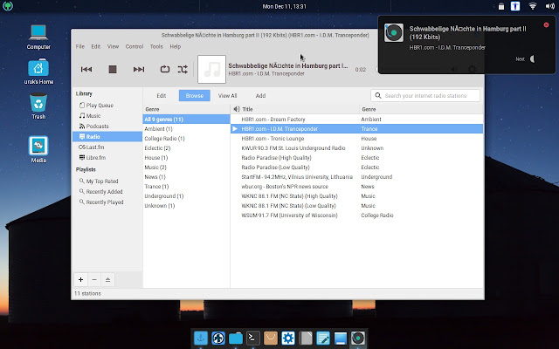559x349 pixels.
Task: Open the web browser globe in dock
Action: (218, 338)
